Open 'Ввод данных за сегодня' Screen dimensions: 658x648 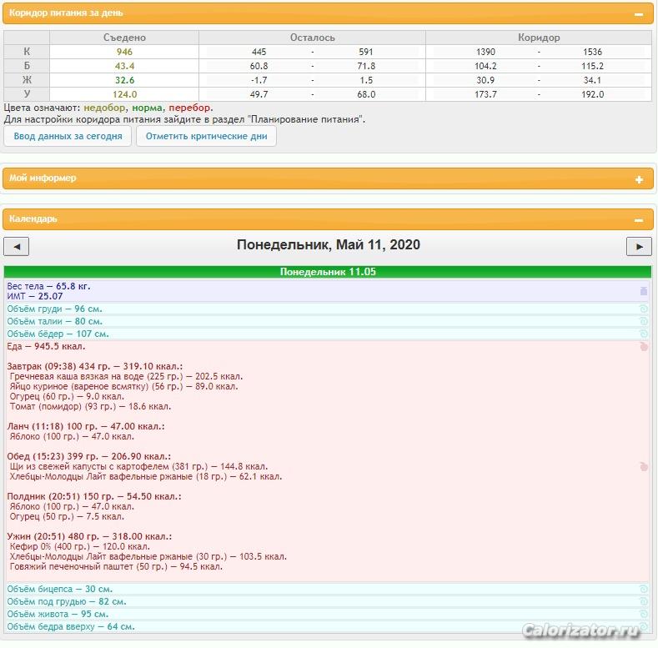coord(68,136)
